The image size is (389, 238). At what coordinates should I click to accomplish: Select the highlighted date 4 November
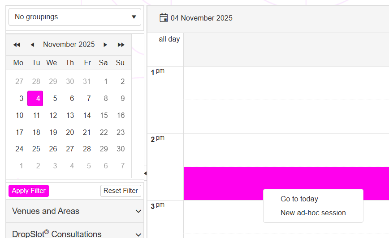(x=35, y=99)
